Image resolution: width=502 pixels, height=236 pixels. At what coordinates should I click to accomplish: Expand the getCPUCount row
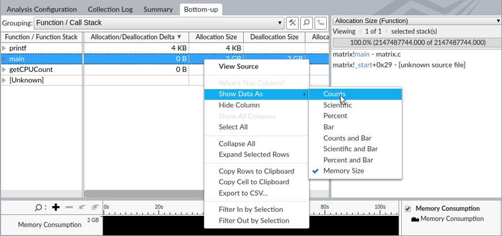point(5,70)
